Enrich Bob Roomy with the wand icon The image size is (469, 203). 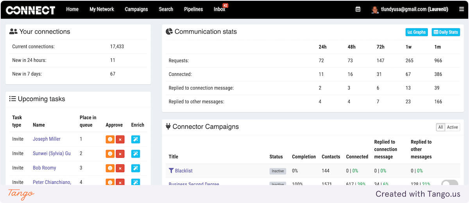click(136, 168)
